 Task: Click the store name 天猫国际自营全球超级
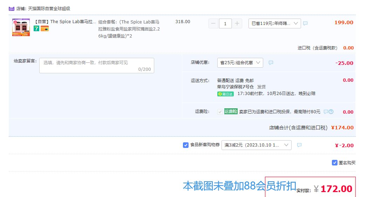point(49,9)
